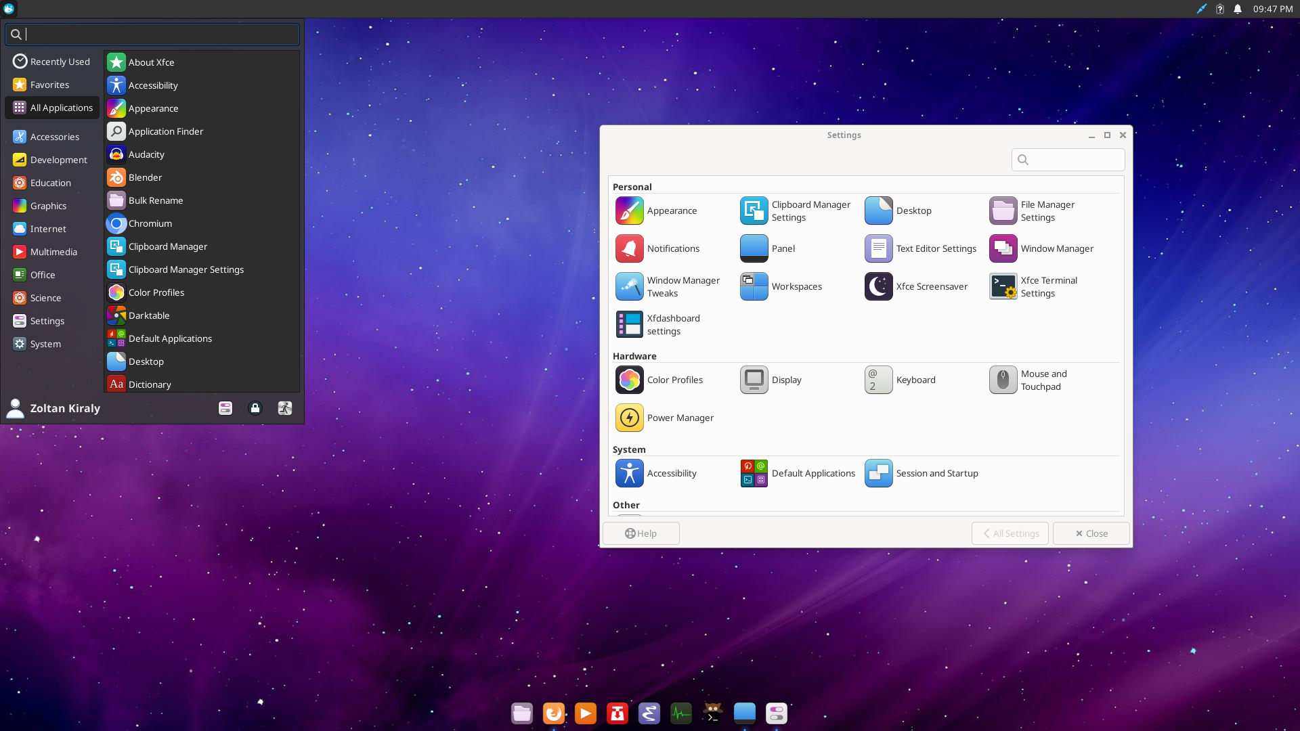The image size is (1300, 731).
Task: Open Session and Startup settings
Action: click(922, 474)
